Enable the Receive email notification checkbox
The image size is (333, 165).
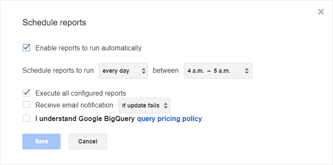pos(26,104)
